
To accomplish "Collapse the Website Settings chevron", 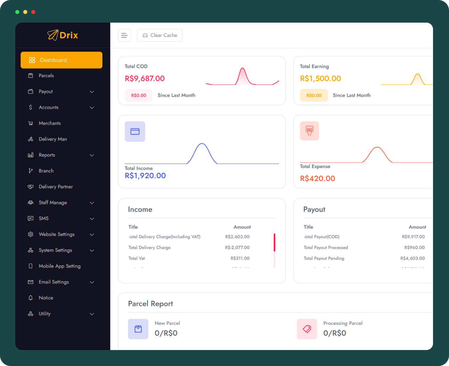I will tap(92, 235).
